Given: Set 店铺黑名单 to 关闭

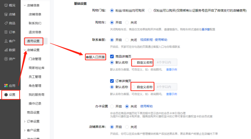Looking at the screenshot, I should pyautogui.click(x=127, y=127).
